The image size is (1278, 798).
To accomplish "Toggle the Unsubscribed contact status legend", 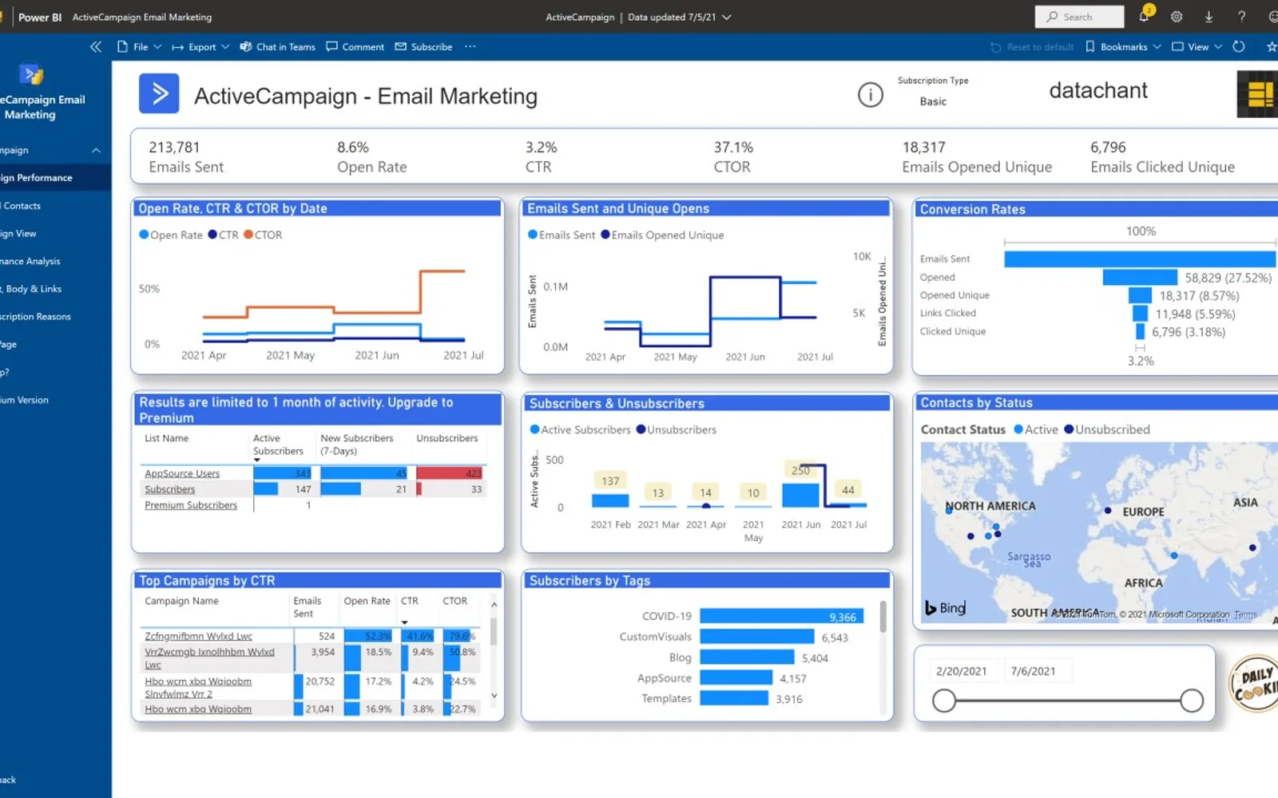I will [1108, 429].
